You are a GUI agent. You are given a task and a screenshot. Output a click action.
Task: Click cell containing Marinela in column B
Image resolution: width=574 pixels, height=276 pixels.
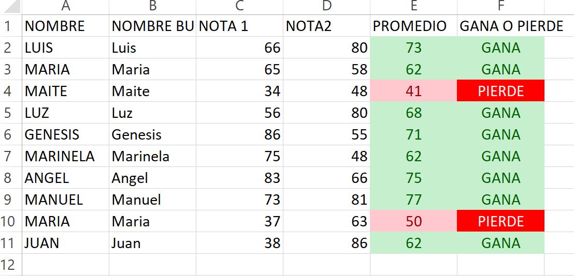(152, 156)
